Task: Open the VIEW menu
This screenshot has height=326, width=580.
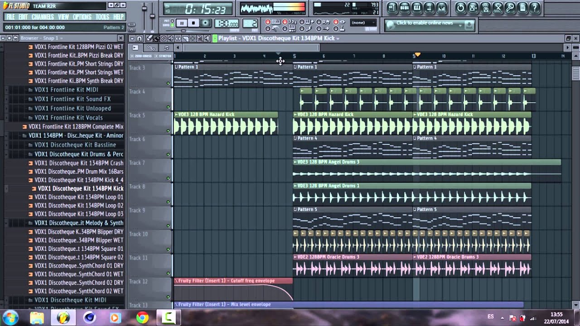Action: tap(63, 17)
